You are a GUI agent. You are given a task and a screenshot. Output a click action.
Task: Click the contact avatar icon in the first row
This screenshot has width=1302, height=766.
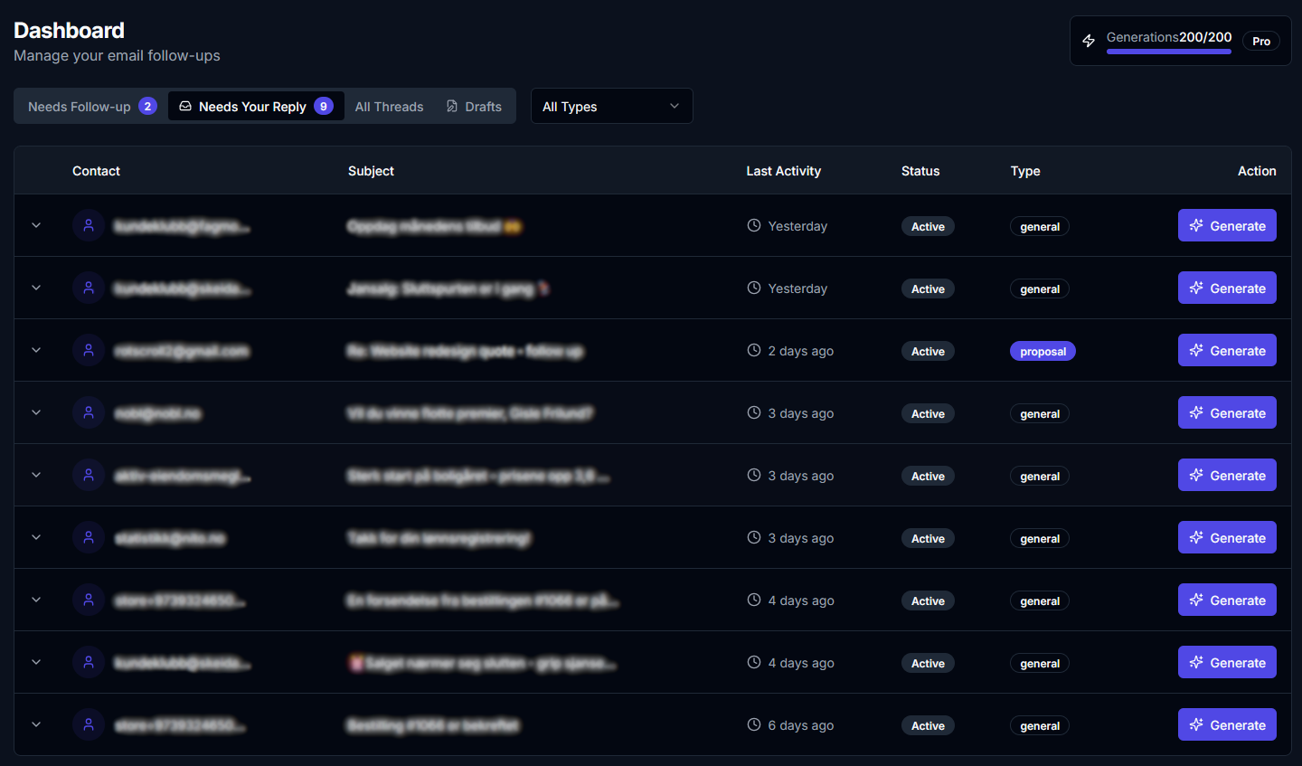click(x=88, y=224)
